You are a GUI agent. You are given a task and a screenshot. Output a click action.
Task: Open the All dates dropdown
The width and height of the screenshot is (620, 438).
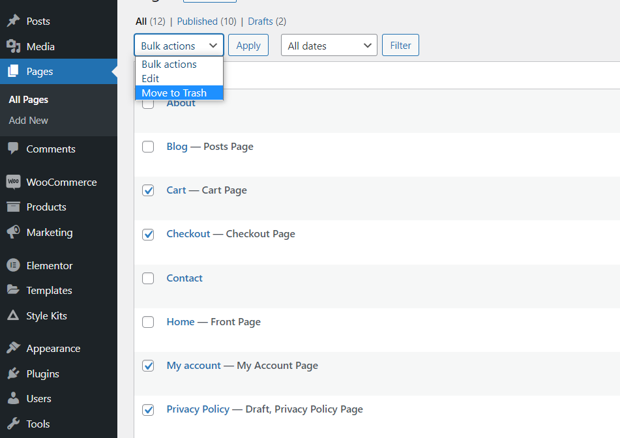[329, 45]
